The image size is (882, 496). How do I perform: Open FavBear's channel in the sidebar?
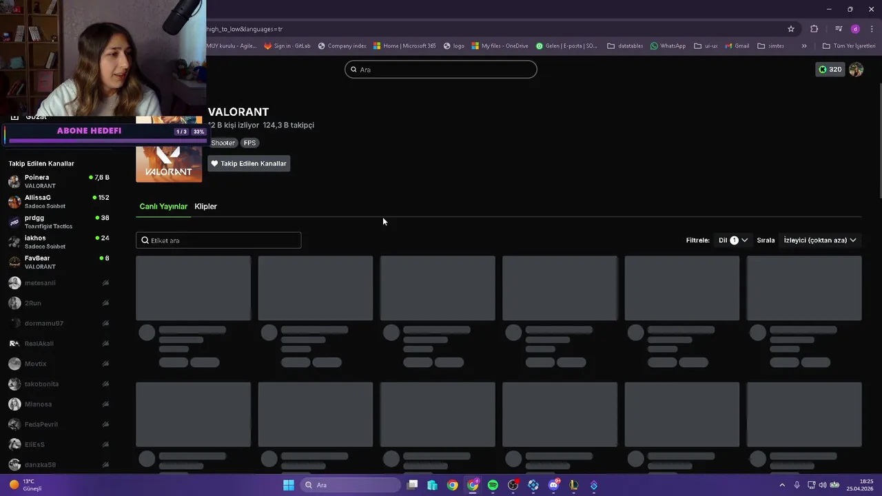tap(59, 262)
